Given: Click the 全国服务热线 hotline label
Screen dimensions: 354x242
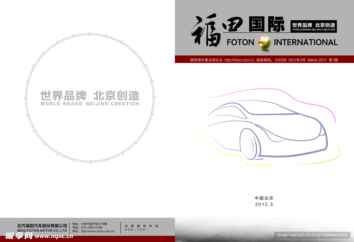Looking at the screenshot, I should 141,226.
